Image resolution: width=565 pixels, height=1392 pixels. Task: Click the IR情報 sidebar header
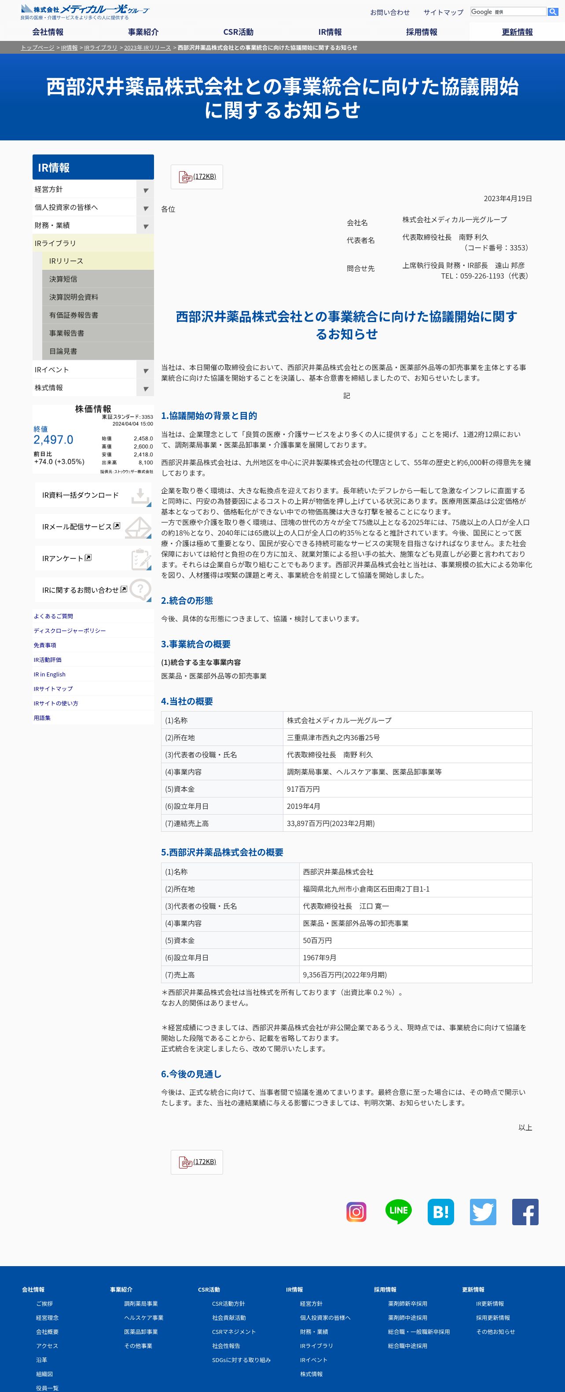93,167
